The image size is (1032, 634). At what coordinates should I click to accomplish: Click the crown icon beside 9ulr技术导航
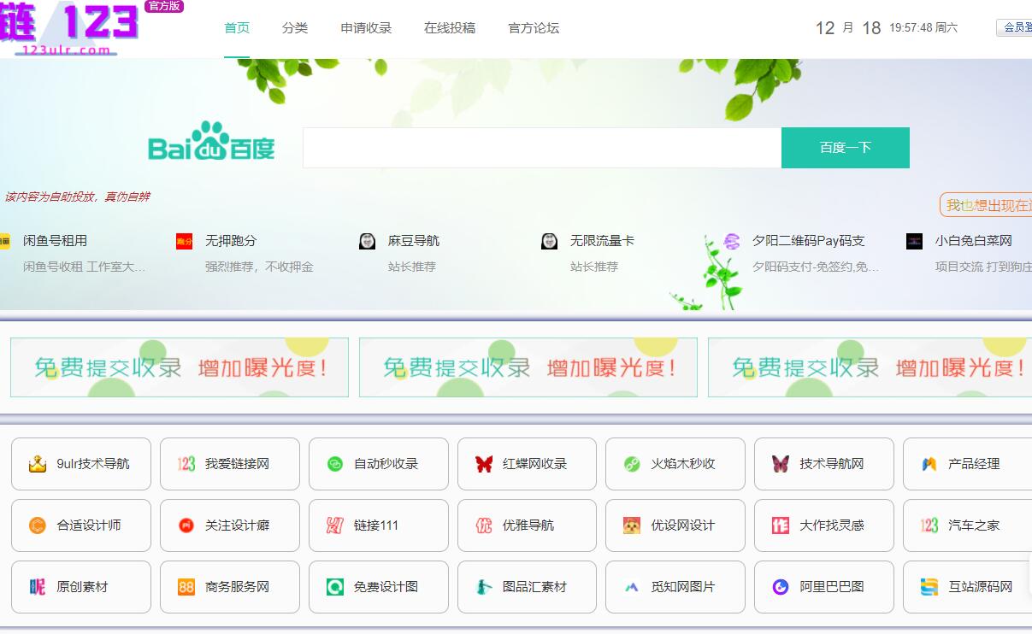[x=37, y=464]
